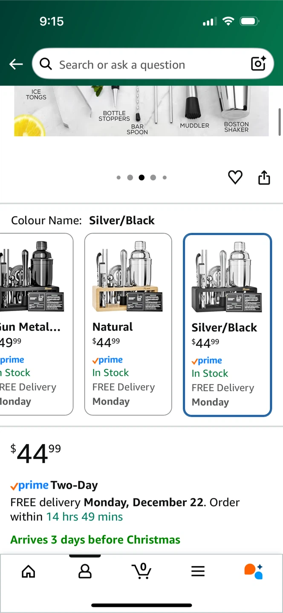Go to the second image dot
Screen dimensions: 283x613
click(x=130, y=178)
